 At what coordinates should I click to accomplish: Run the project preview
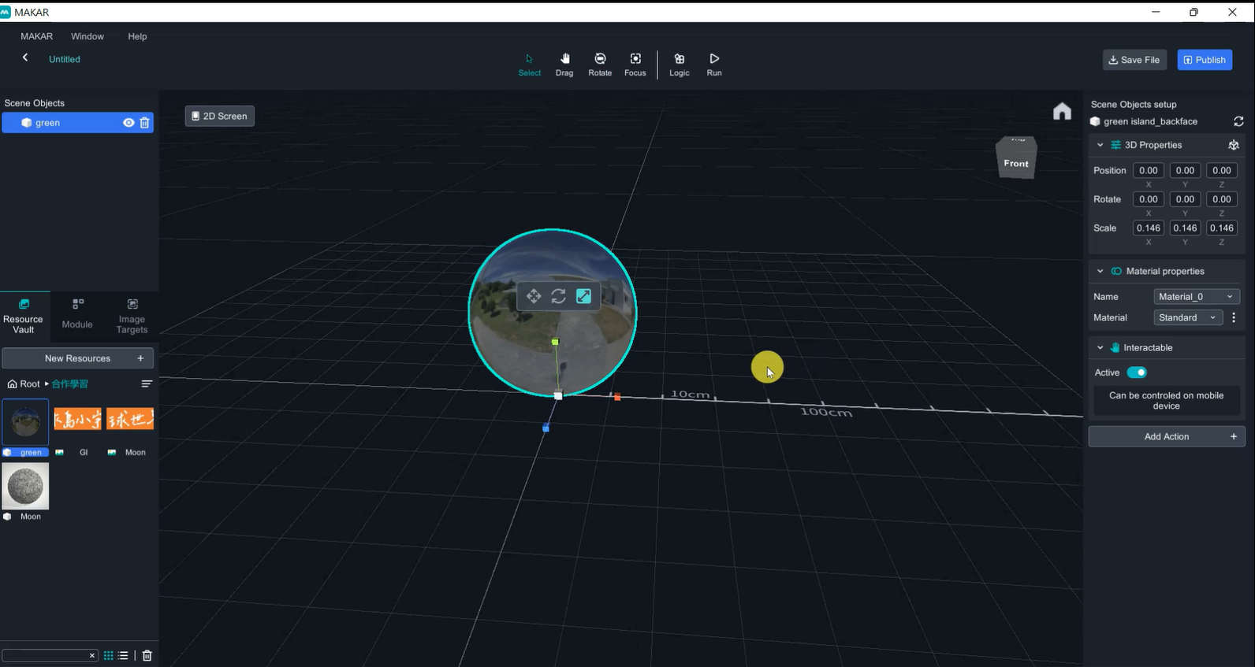tap(714, 64)
